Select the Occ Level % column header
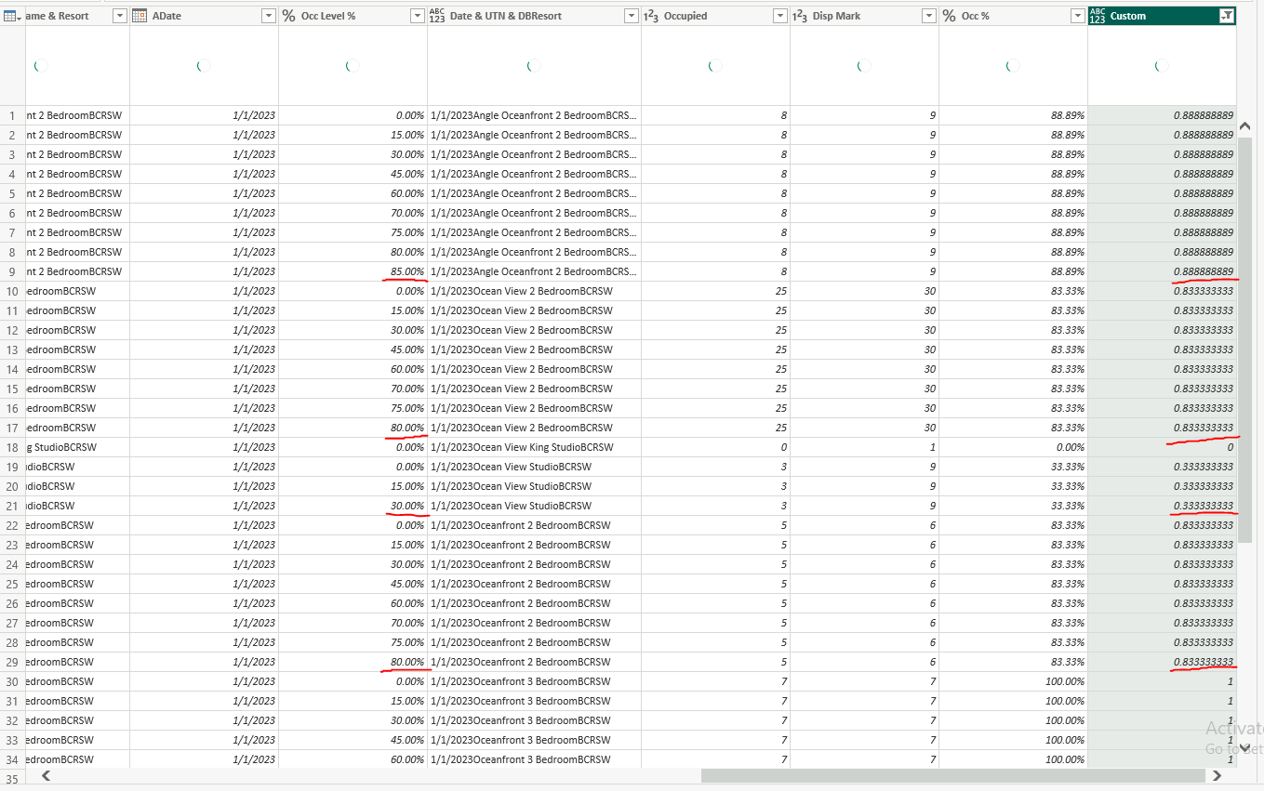Screen dimensions: 1264x791 tap(353, 16)
